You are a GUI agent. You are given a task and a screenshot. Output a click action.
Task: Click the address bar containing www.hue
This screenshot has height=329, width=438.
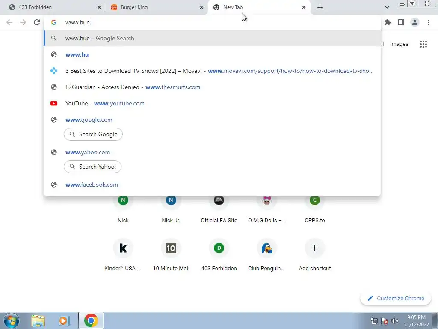212,22
